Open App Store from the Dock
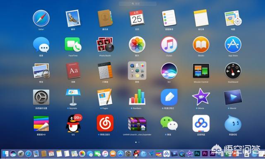265x159 pixels. click(120, 154)
